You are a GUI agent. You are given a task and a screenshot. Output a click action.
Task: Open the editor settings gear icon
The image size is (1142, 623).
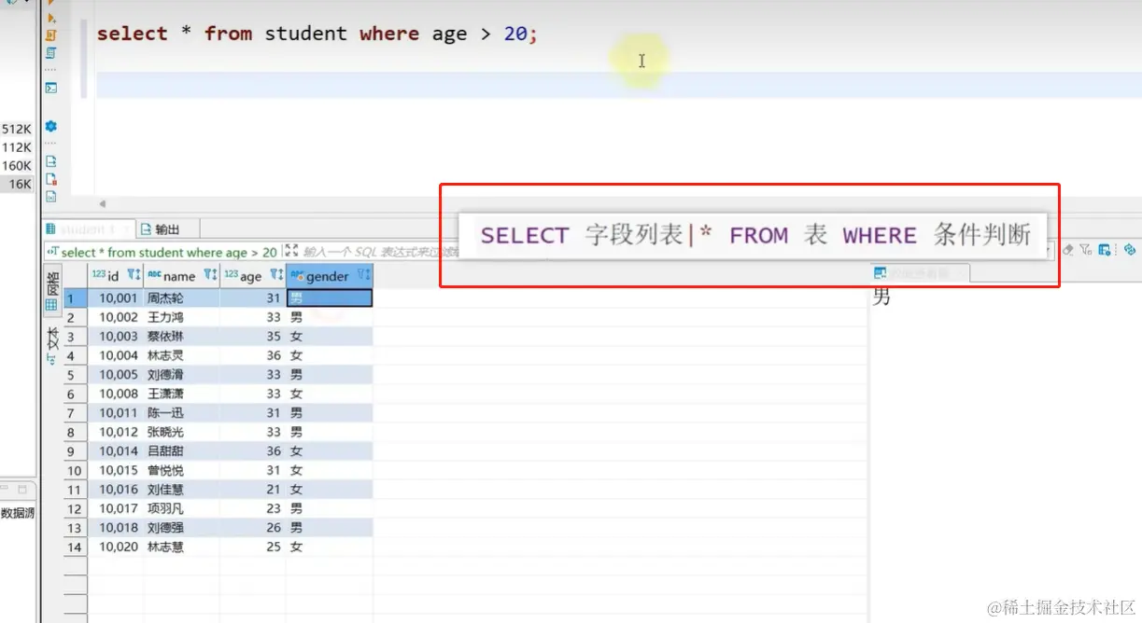point(51,126)
